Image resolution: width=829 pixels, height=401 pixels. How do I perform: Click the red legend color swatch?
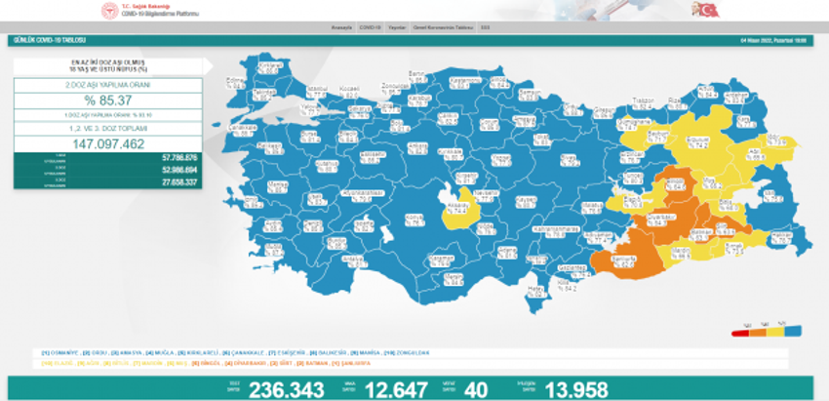pyautogui.click(x=738, y=333)
